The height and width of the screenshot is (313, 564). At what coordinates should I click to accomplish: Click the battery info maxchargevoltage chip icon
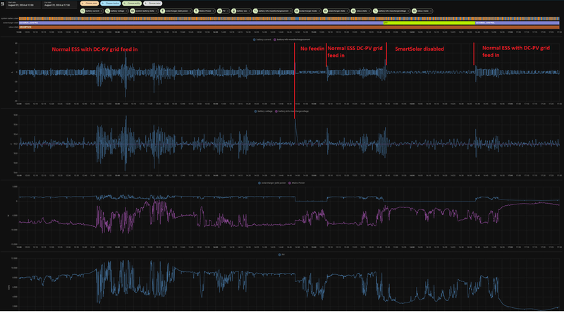[375, 11]
